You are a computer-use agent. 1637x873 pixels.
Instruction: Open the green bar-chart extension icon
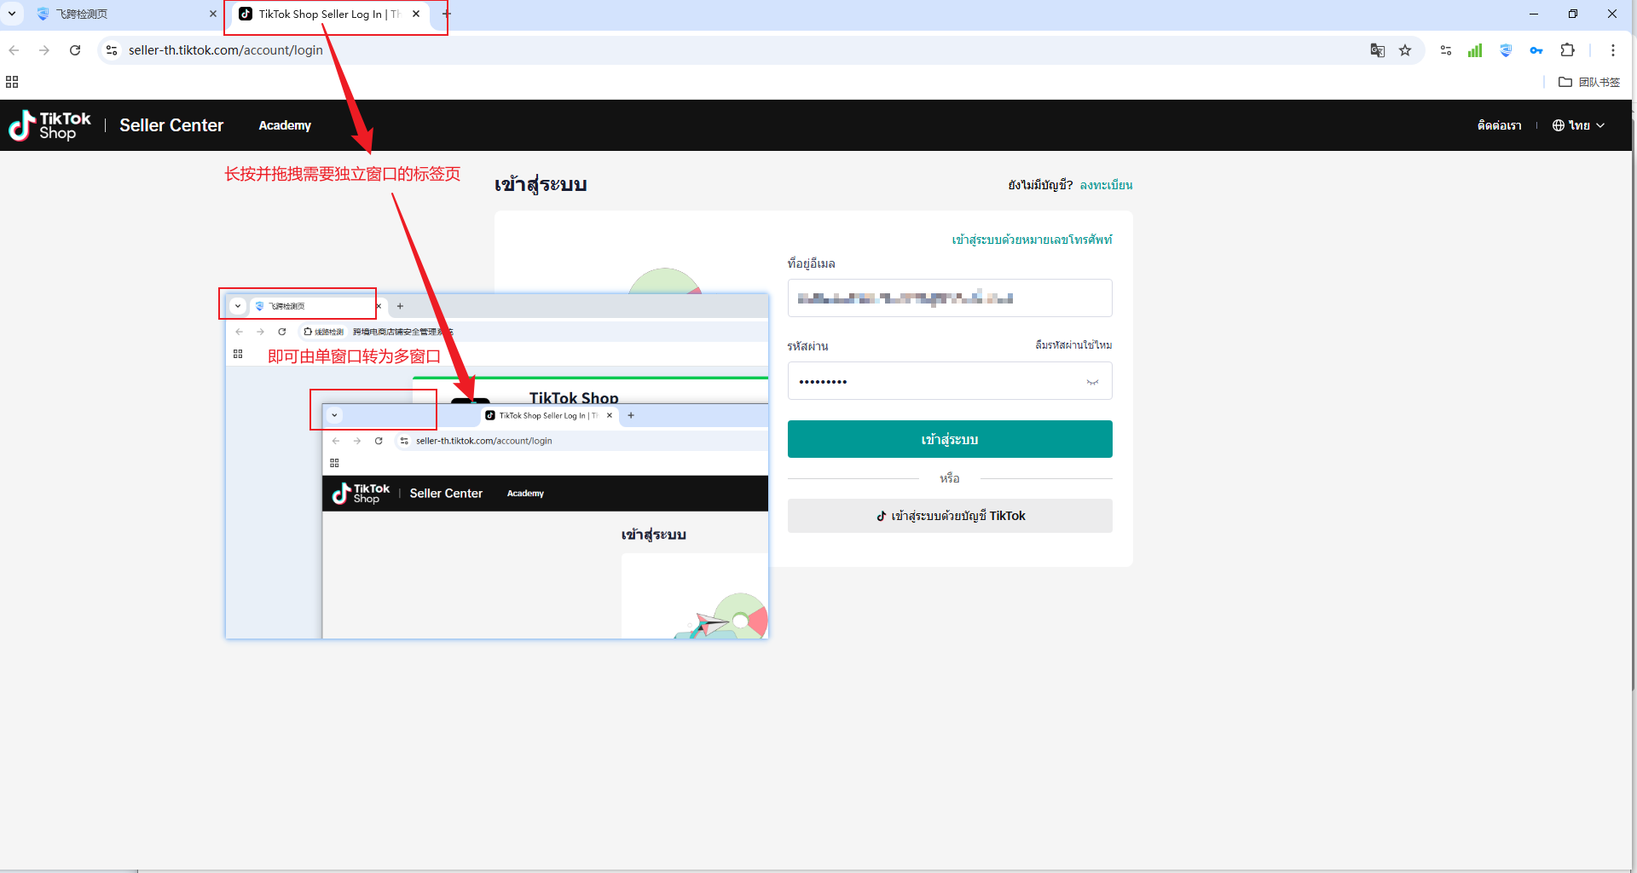pos(1475,50)
